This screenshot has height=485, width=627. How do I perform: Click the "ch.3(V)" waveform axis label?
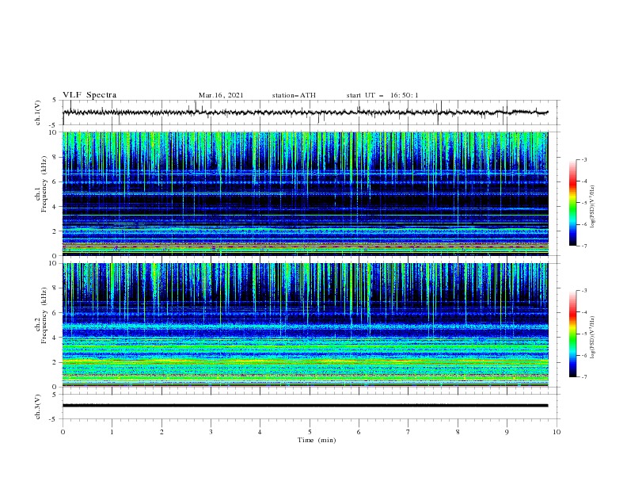click(38, 407)
